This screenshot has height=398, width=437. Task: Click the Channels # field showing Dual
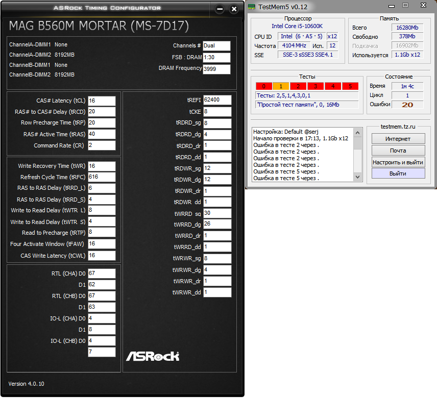pos(216,46)
